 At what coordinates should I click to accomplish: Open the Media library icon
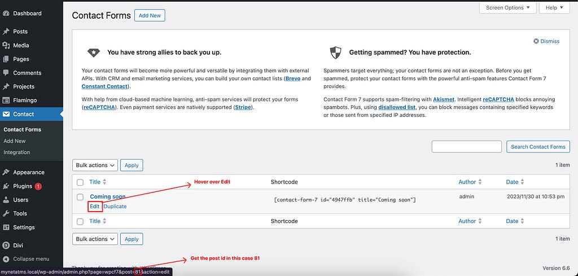(6, 45)
